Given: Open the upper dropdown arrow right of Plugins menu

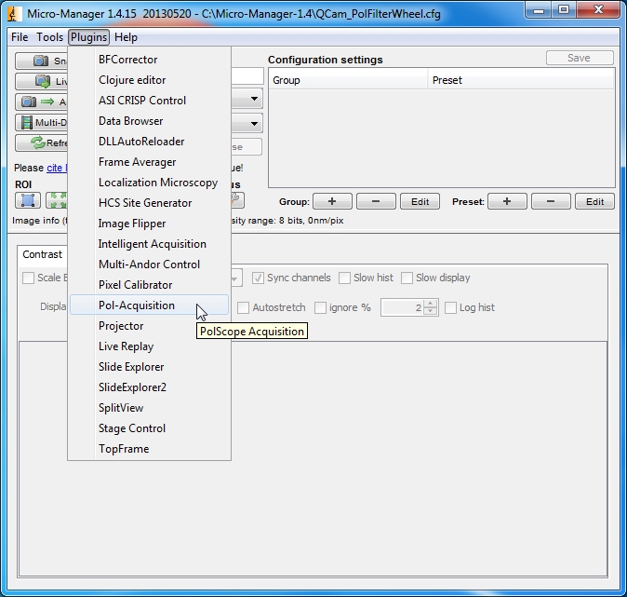Looking at the screenshot, I should (254, 101).
